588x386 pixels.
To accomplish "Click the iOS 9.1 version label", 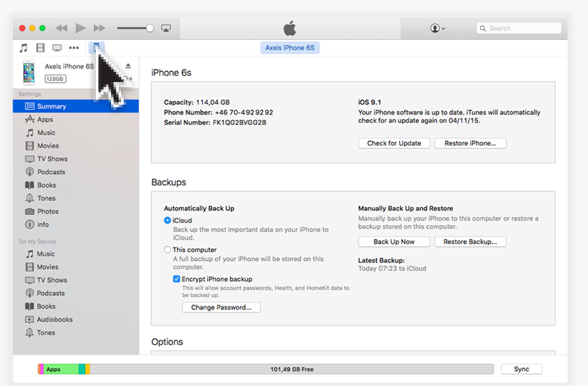I will pos(369,102).
